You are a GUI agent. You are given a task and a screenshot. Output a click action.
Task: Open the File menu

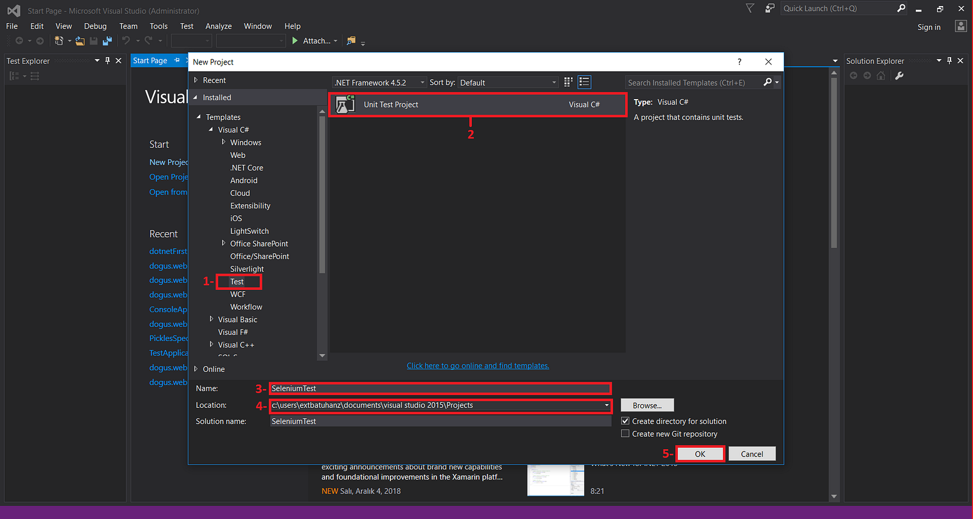12,26
